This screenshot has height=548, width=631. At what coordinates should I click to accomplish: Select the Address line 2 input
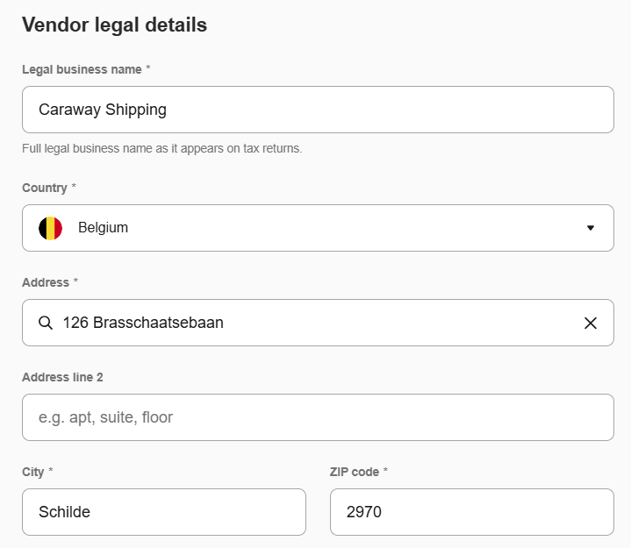[318, 417]
